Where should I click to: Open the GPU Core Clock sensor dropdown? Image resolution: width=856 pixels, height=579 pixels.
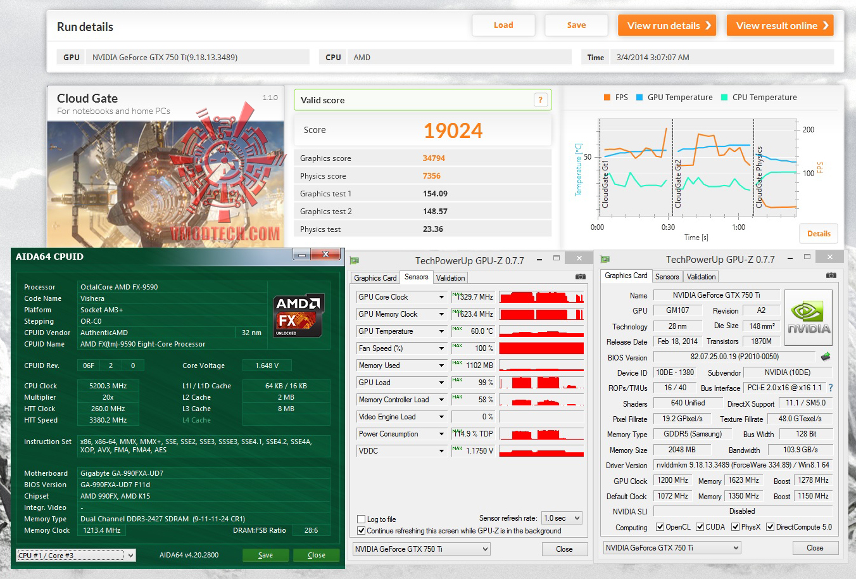[x=441, y=297]
